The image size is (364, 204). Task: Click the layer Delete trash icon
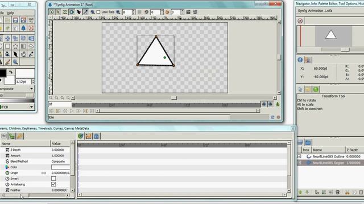click(x=337, y=192)
